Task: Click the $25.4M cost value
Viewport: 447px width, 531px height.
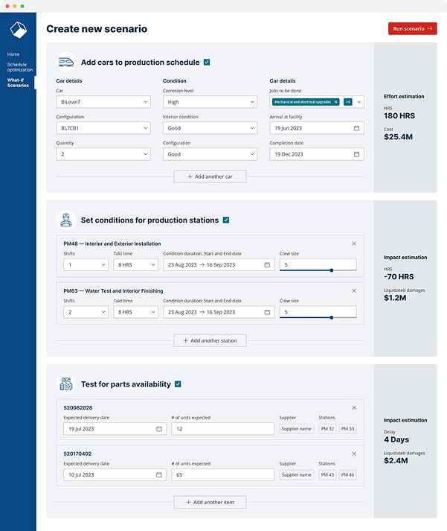Action: [399, 137]
